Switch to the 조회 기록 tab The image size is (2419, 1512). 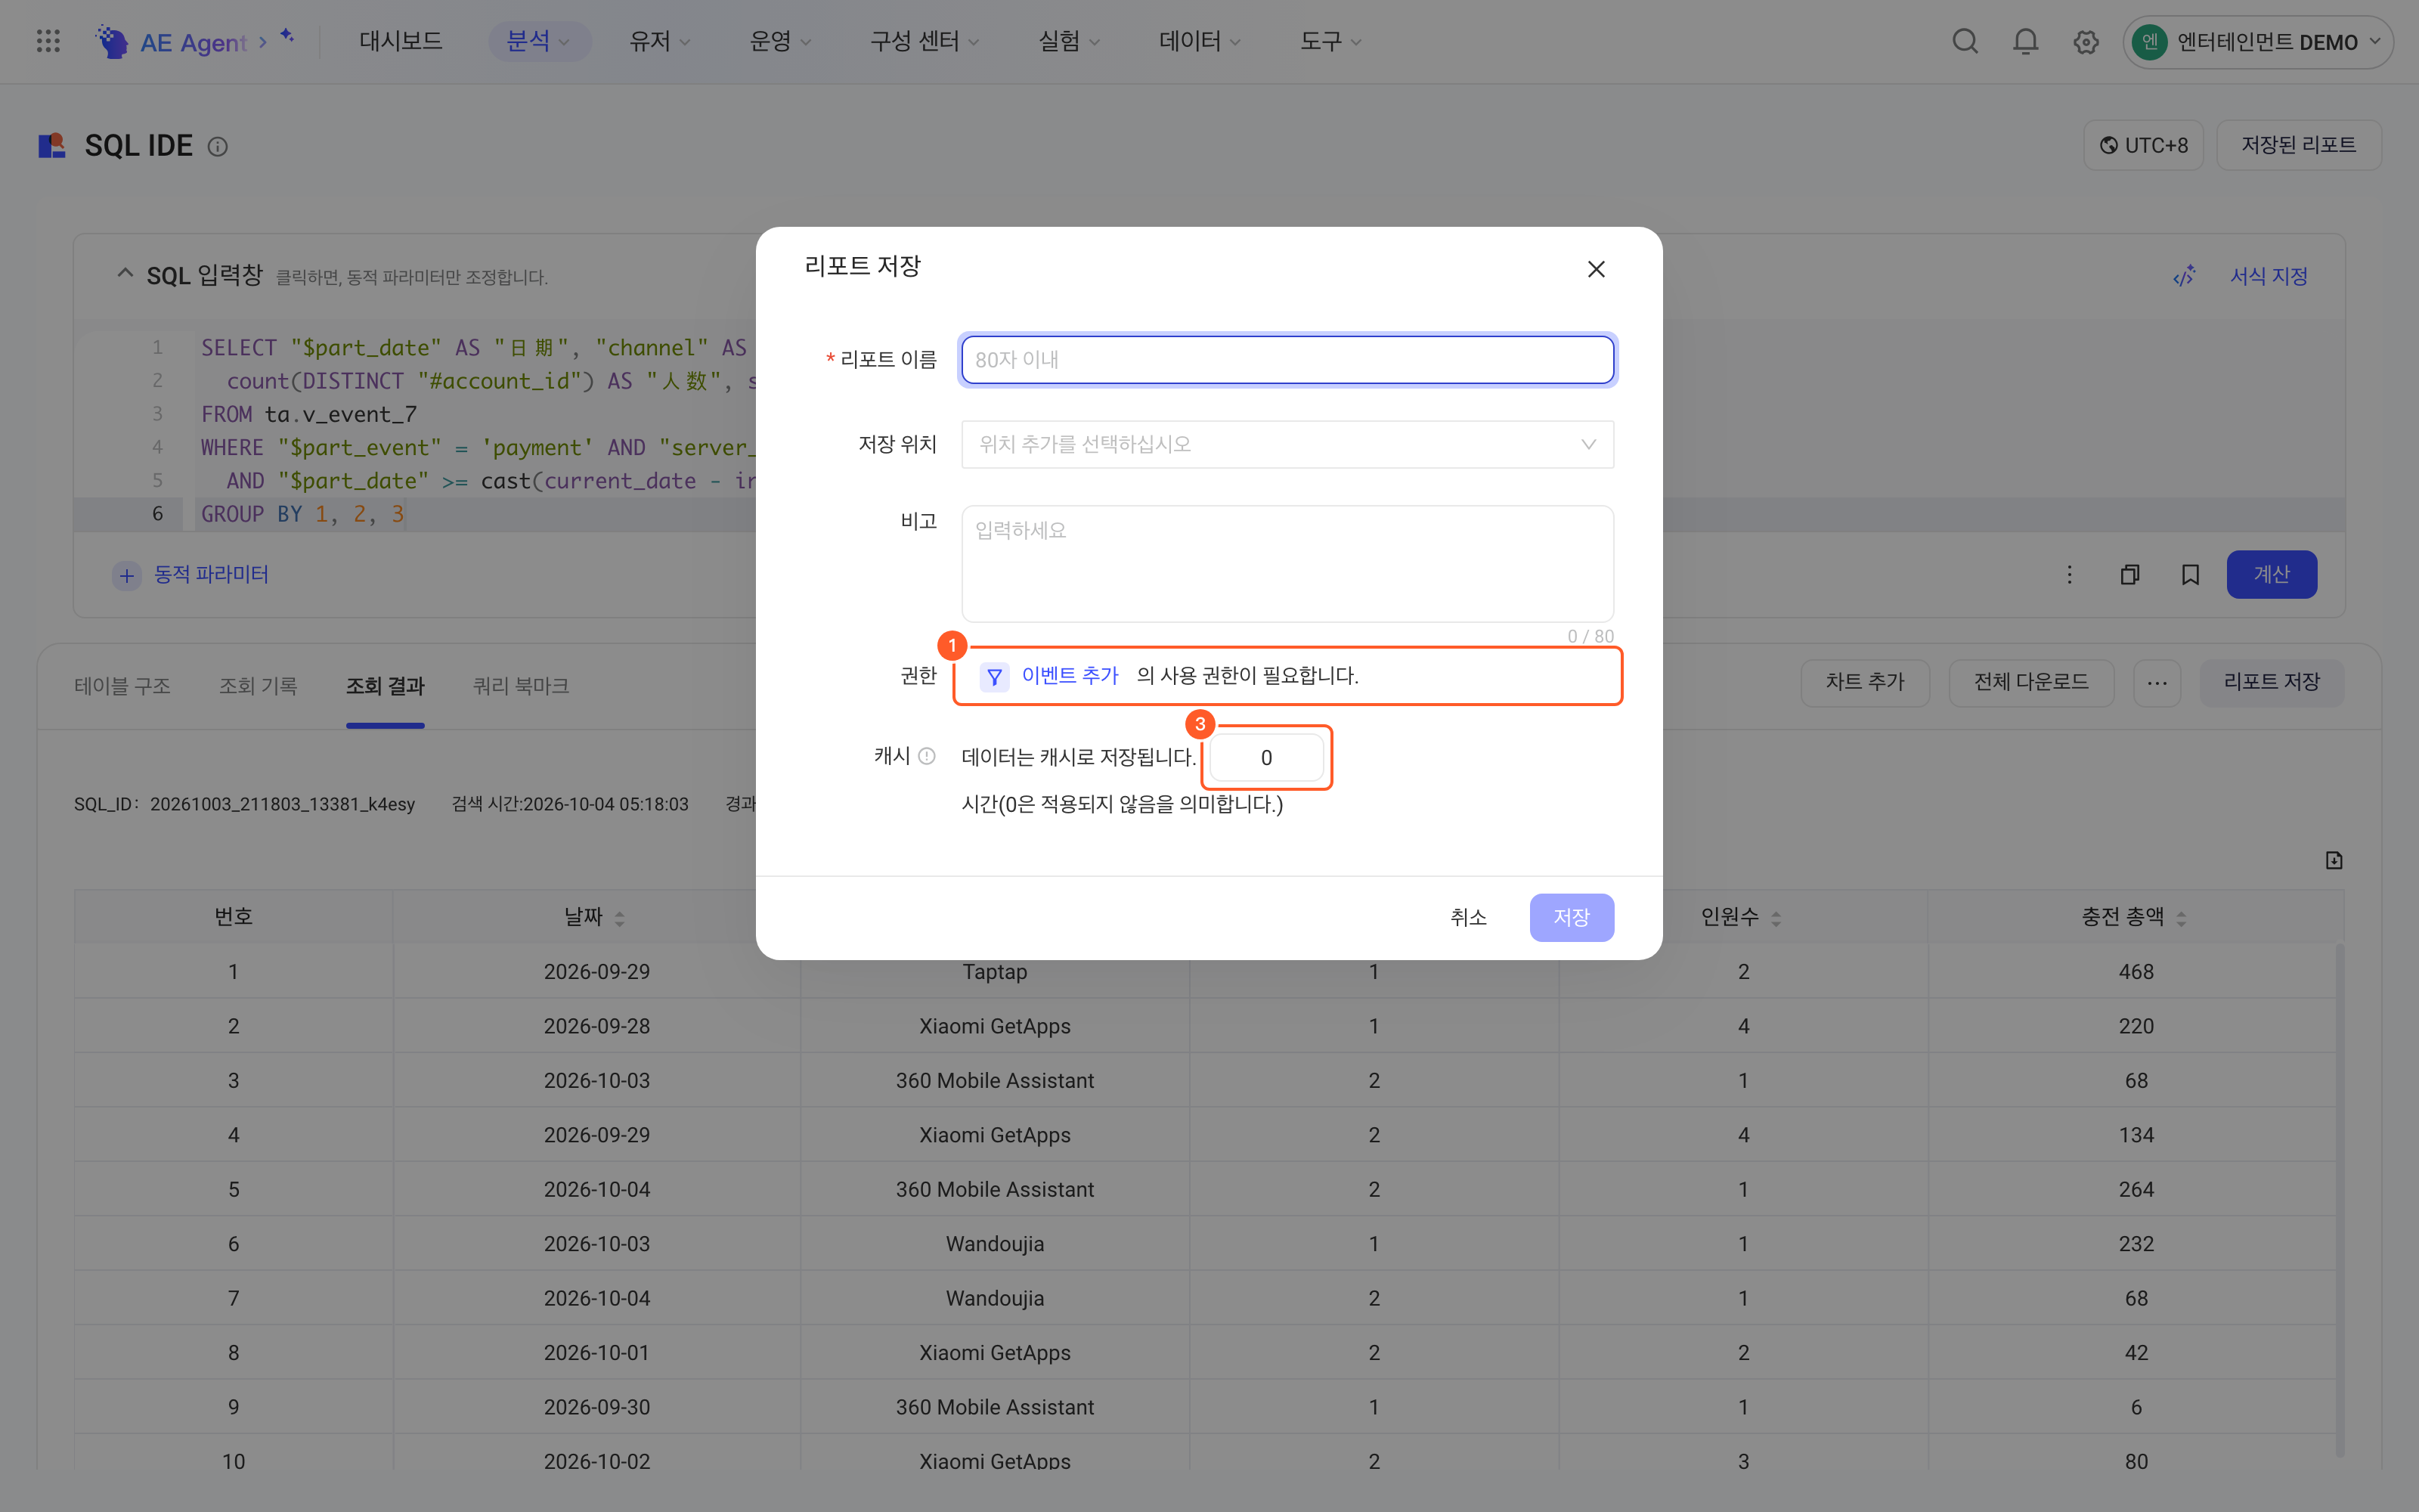click(x=258, y=685)
